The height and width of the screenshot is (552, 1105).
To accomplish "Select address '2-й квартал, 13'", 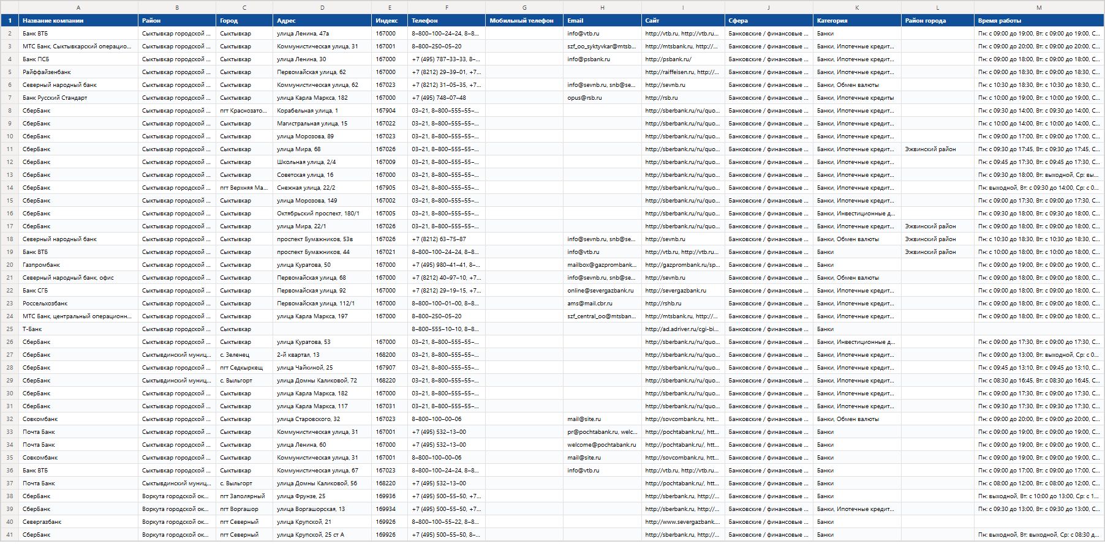I will [x=322, y=355].
